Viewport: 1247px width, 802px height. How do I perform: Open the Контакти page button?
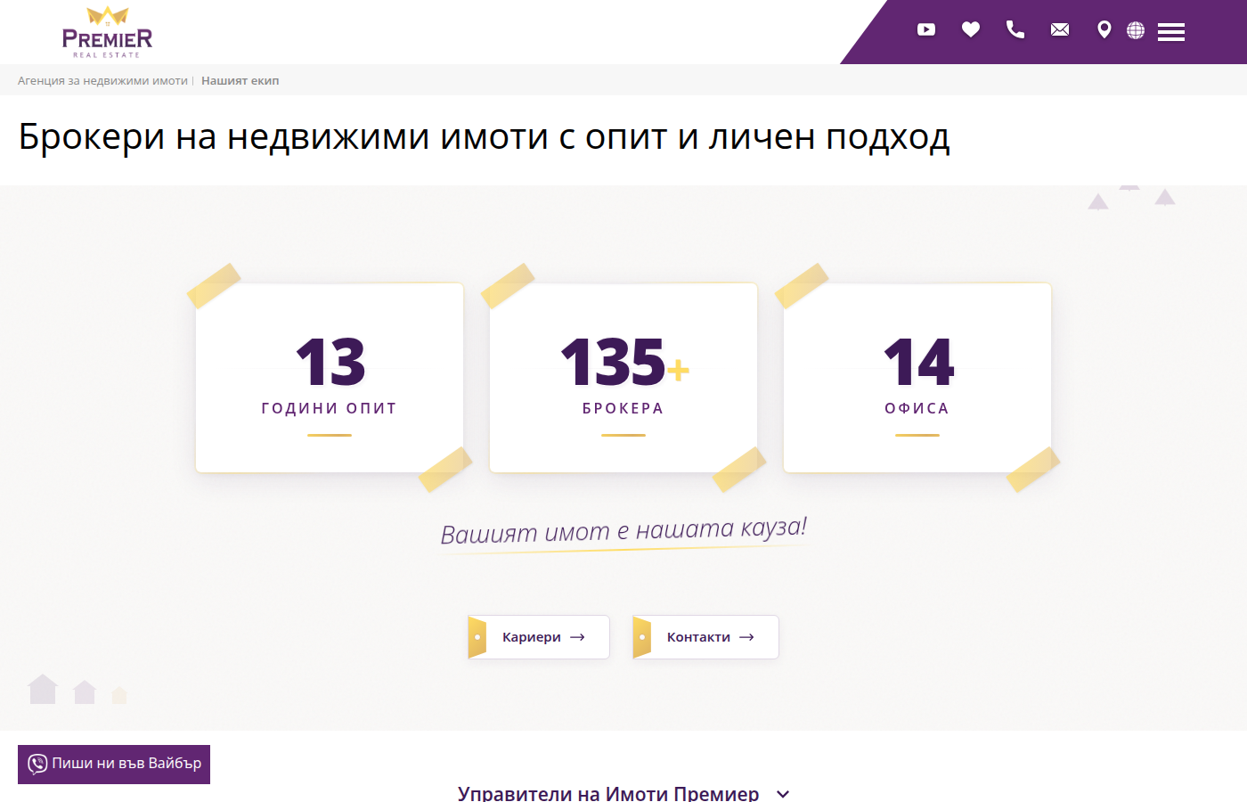coord(705,637)
